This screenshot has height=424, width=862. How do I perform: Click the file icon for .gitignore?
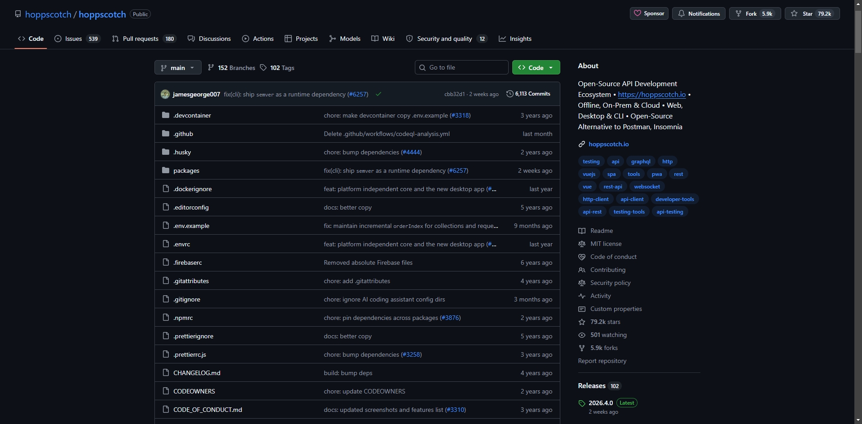point(166,299)
